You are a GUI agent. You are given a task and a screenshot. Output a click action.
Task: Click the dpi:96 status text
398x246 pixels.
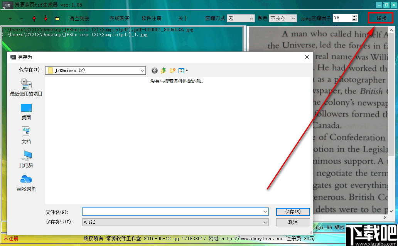click(324, 227)
